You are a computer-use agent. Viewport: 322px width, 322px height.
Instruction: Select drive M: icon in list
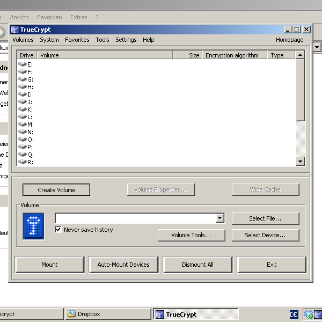pyautogui.click(x=23, y=125)
